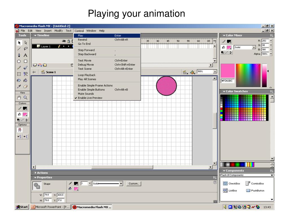Activate the Hand tool
The height and width of the screenshot is (216, 289).
tap(19, 98)
